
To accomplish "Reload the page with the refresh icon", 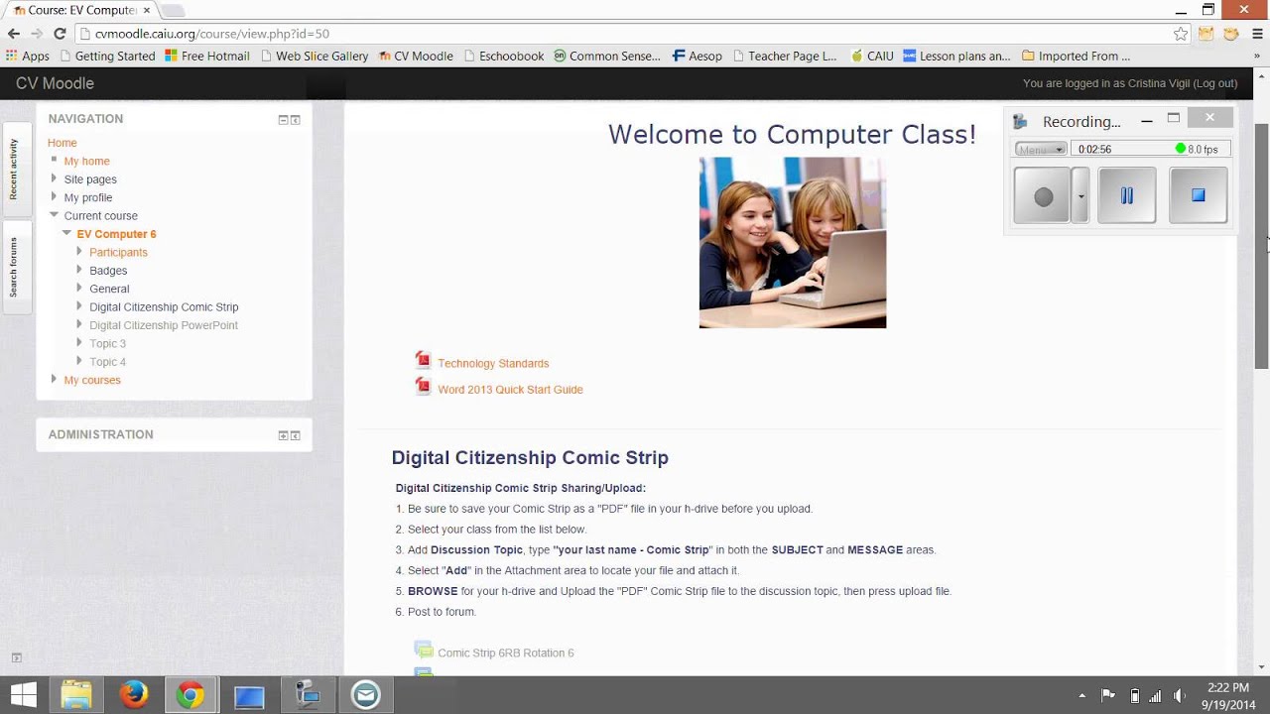I will (60, 33).
